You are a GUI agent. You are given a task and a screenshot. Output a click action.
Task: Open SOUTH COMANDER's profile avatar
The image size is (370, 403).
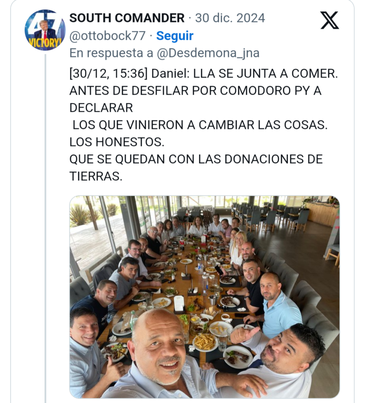tap(45, 30)
